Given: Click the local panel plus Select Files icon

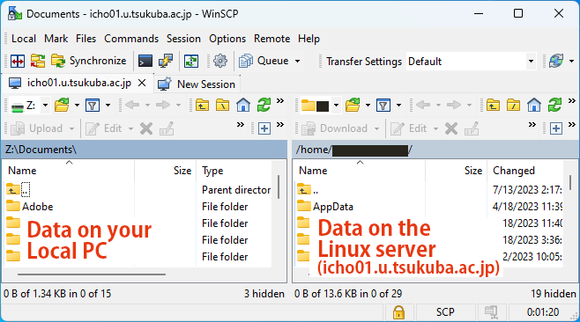Looking at the screenshot, I should click(x=264, y=128).
